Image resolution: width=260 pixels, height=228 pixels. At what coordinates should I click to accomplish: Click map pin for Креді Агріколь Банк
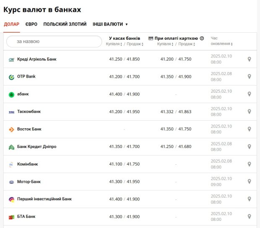[x=249, y=59]
